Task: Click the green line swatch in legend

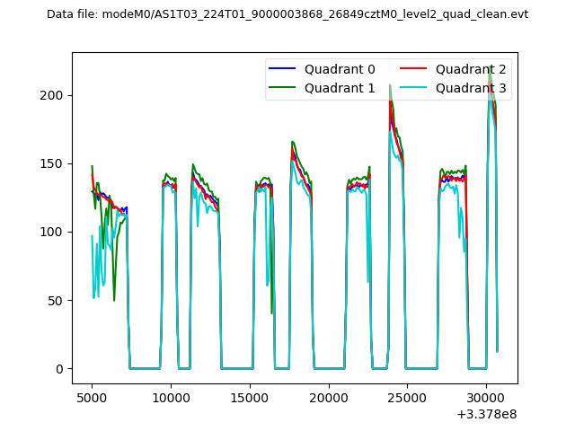Action: coord(284,87)
